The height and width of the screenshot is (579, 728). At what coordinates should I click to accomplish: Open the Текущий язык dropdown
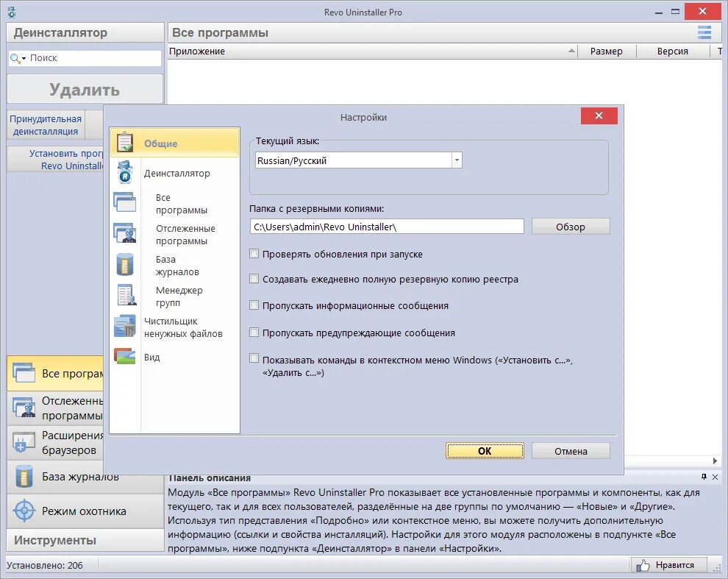click(457, 160)
